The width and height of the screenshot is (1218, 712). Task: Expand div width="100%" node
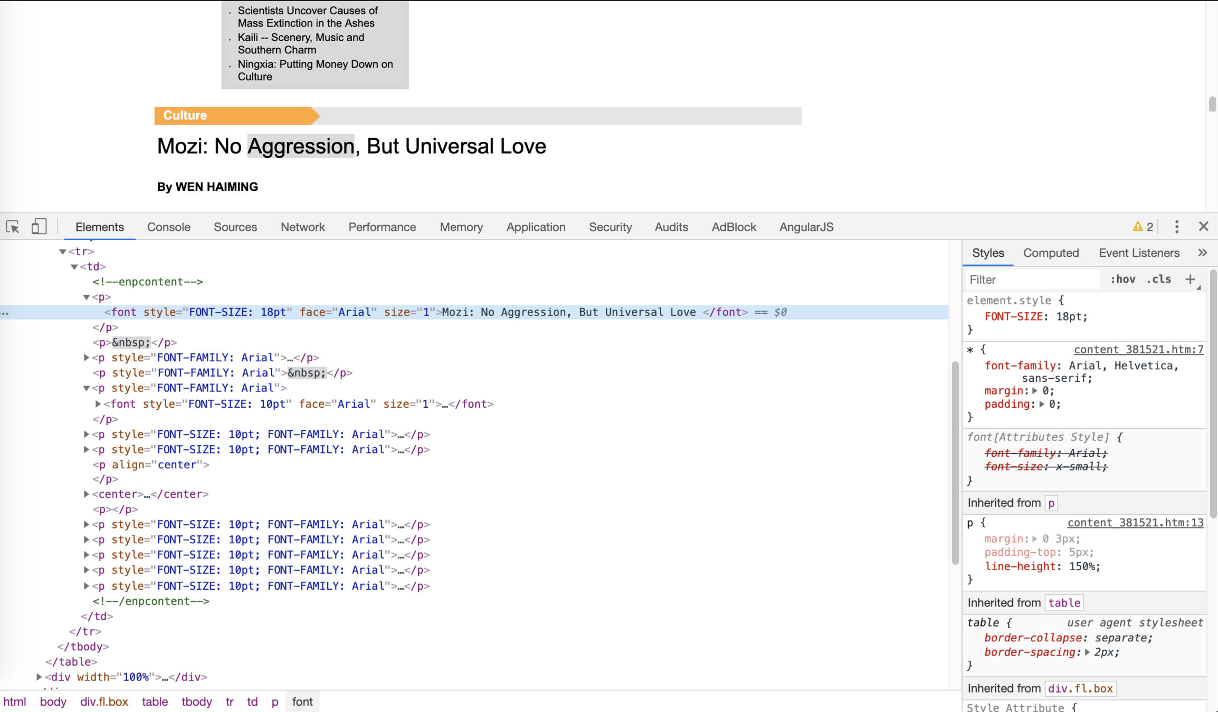click(x=39, y=677)
